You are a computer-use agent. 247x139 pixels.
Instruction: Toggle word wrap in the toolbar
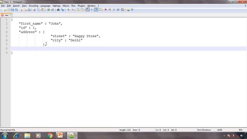(88, 10)
